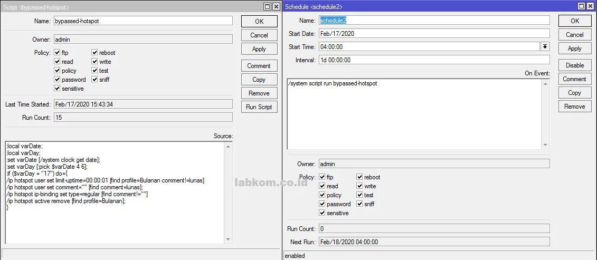Click the Next Run value Feb/18/2020 04:00:00
This screenshot has width=597, height=260.
[x=434, y=242]
